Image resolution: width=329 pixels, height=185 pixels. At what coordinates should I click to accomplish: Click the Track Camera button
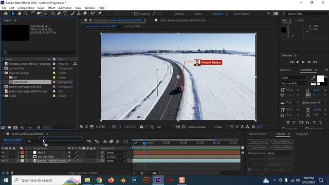(x=259, y=141)
